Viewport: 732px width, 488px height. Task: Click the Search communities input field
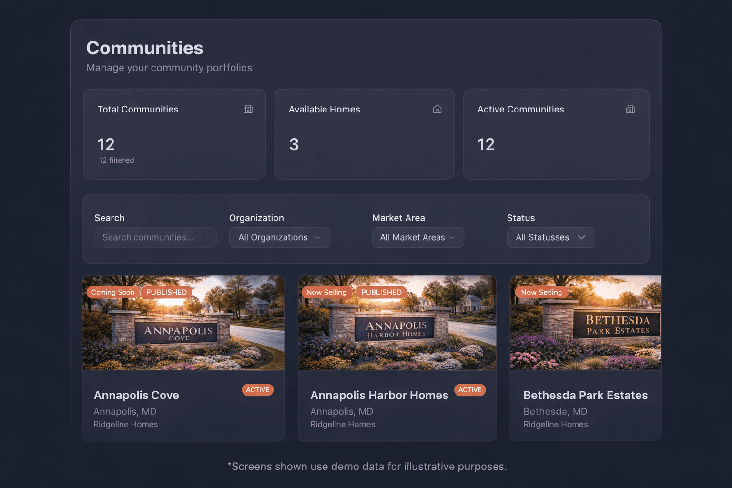point(155,237)
